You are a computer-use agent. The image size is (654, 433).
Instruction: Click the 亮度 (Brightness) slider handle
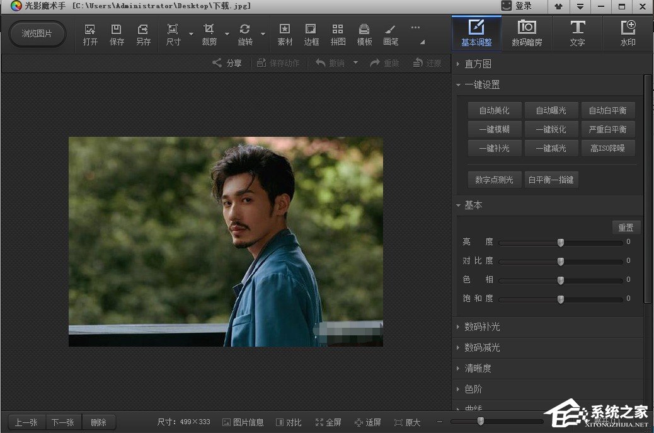coord(560,243)
